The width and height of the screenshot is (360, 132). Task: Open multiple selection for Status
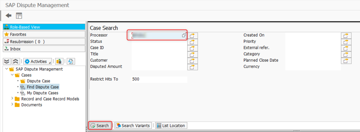[192, 42]
